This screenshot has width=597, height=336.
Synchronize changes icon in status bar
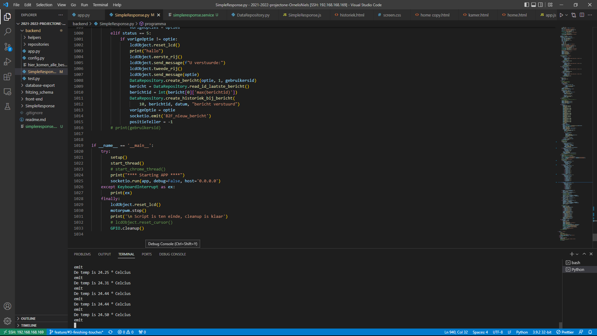(110, 332)
